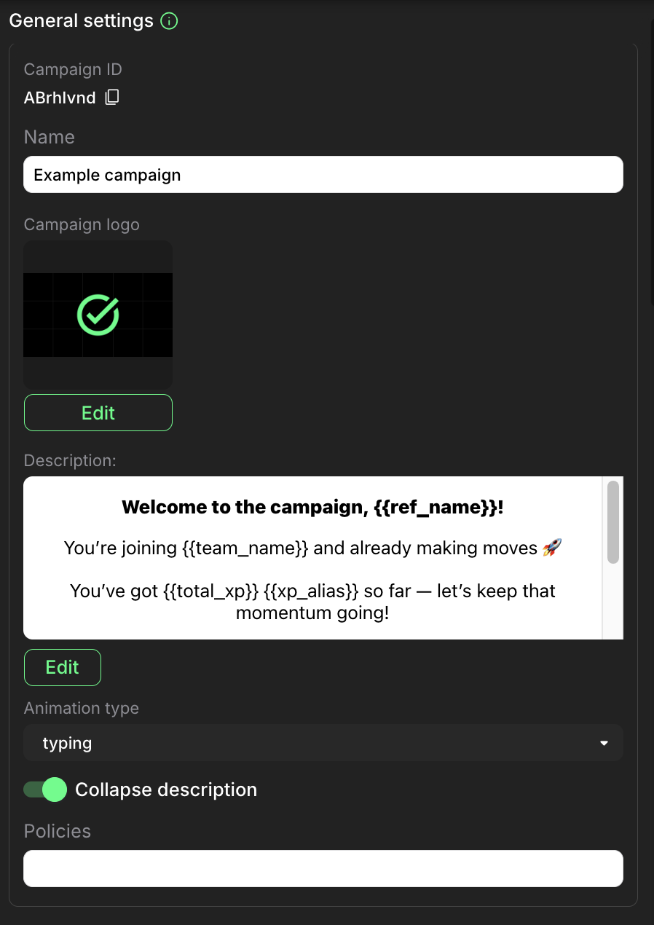The height and width of the screenshot is (925, 654).
Task: Click the "Collapse description" label text
Action: 166,790
